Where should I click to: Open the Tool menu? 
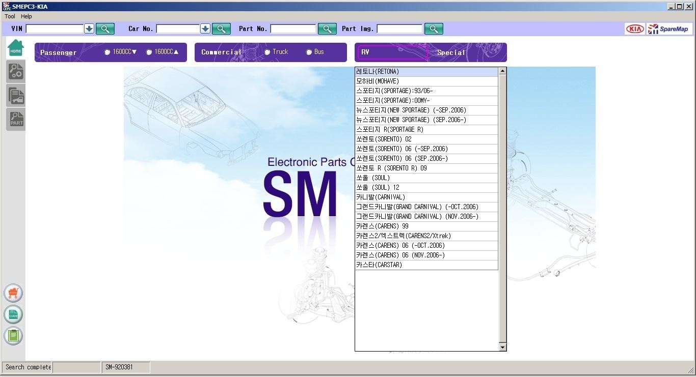[10, 16]
